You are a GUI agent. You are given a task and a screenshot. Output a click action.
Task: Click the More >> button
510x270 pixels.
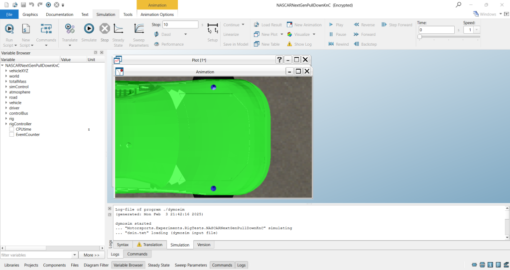[92, 255]
